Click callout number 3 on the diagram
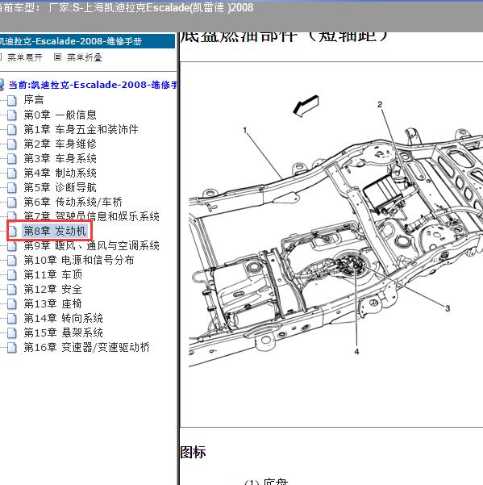483x485 pixels. pos(448,308)
